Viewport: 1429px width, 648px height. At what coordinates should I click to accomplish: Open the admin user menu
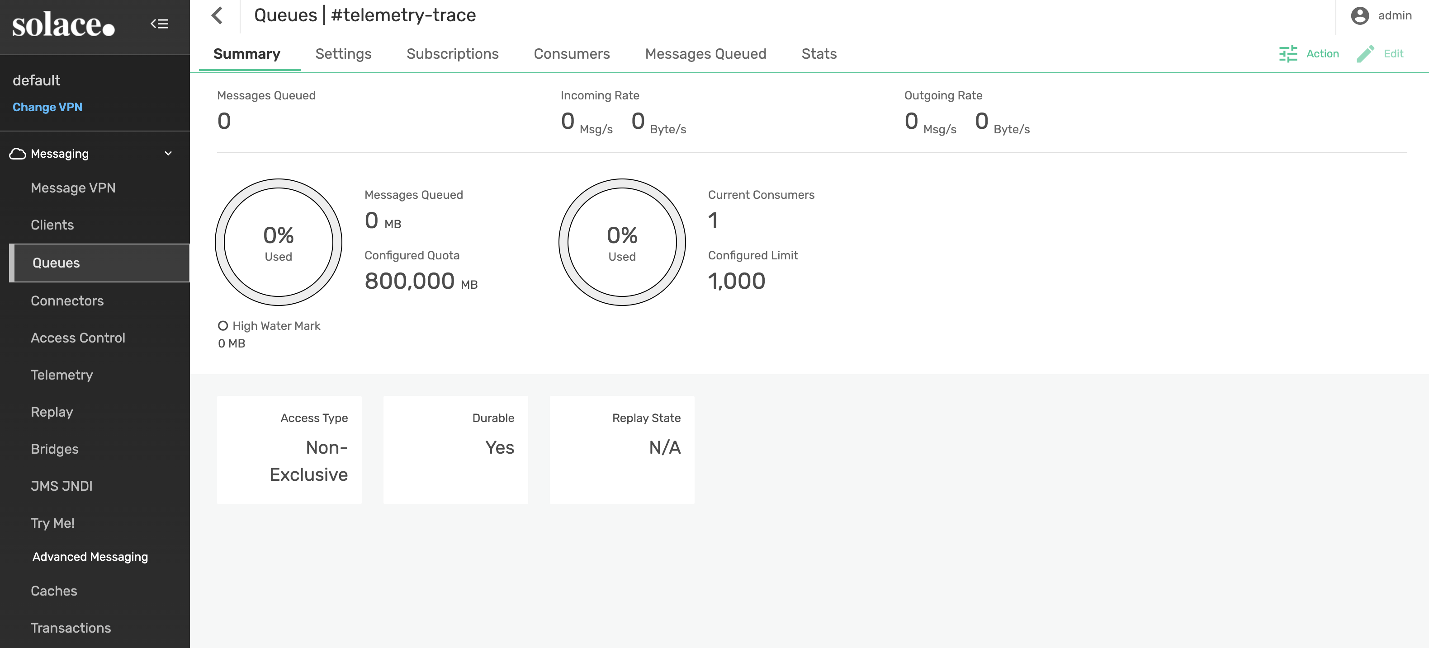[x=1394, y=15]
